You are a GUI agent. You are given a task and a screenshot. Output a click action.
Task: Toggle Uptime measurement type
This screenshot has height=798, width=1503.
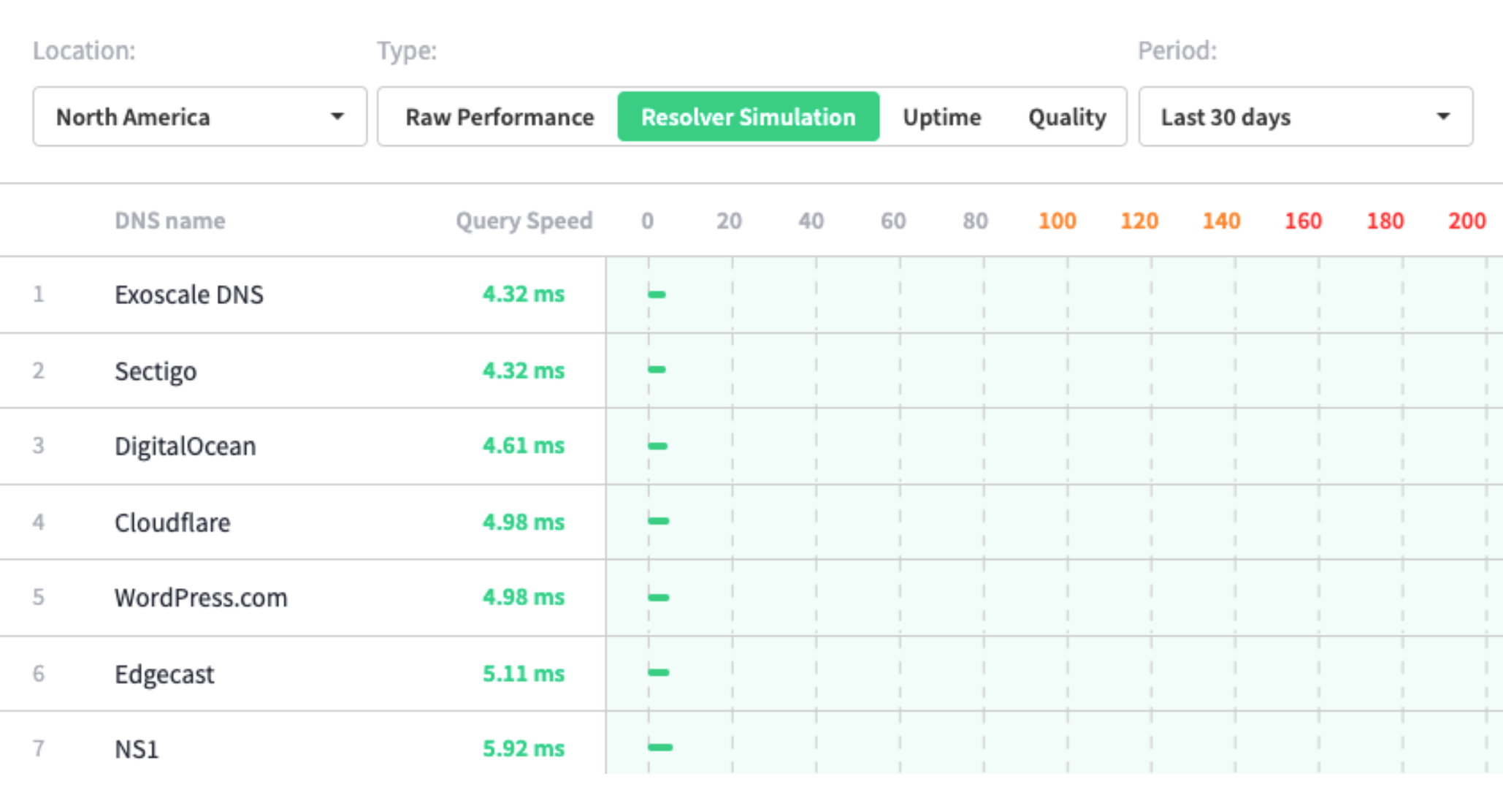tap(942, 116)
